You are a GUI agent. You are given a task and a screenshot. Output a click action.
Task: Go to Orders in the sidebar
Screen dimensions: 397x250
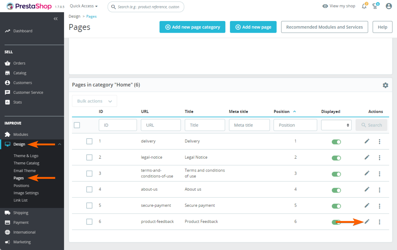(x=19, y=63)
